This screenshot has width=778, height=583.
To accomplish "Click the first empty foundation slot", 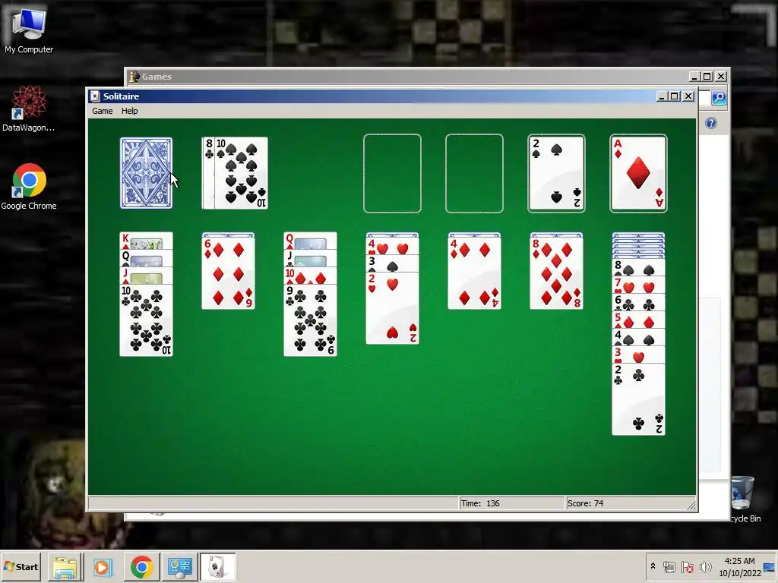I will click(x=392, y=173).
